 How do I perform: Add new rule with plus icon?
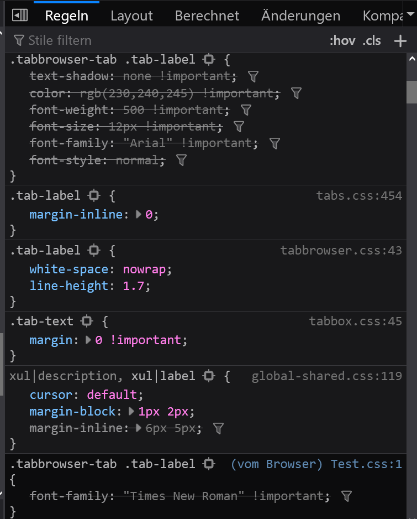click(x=400, y=40)
